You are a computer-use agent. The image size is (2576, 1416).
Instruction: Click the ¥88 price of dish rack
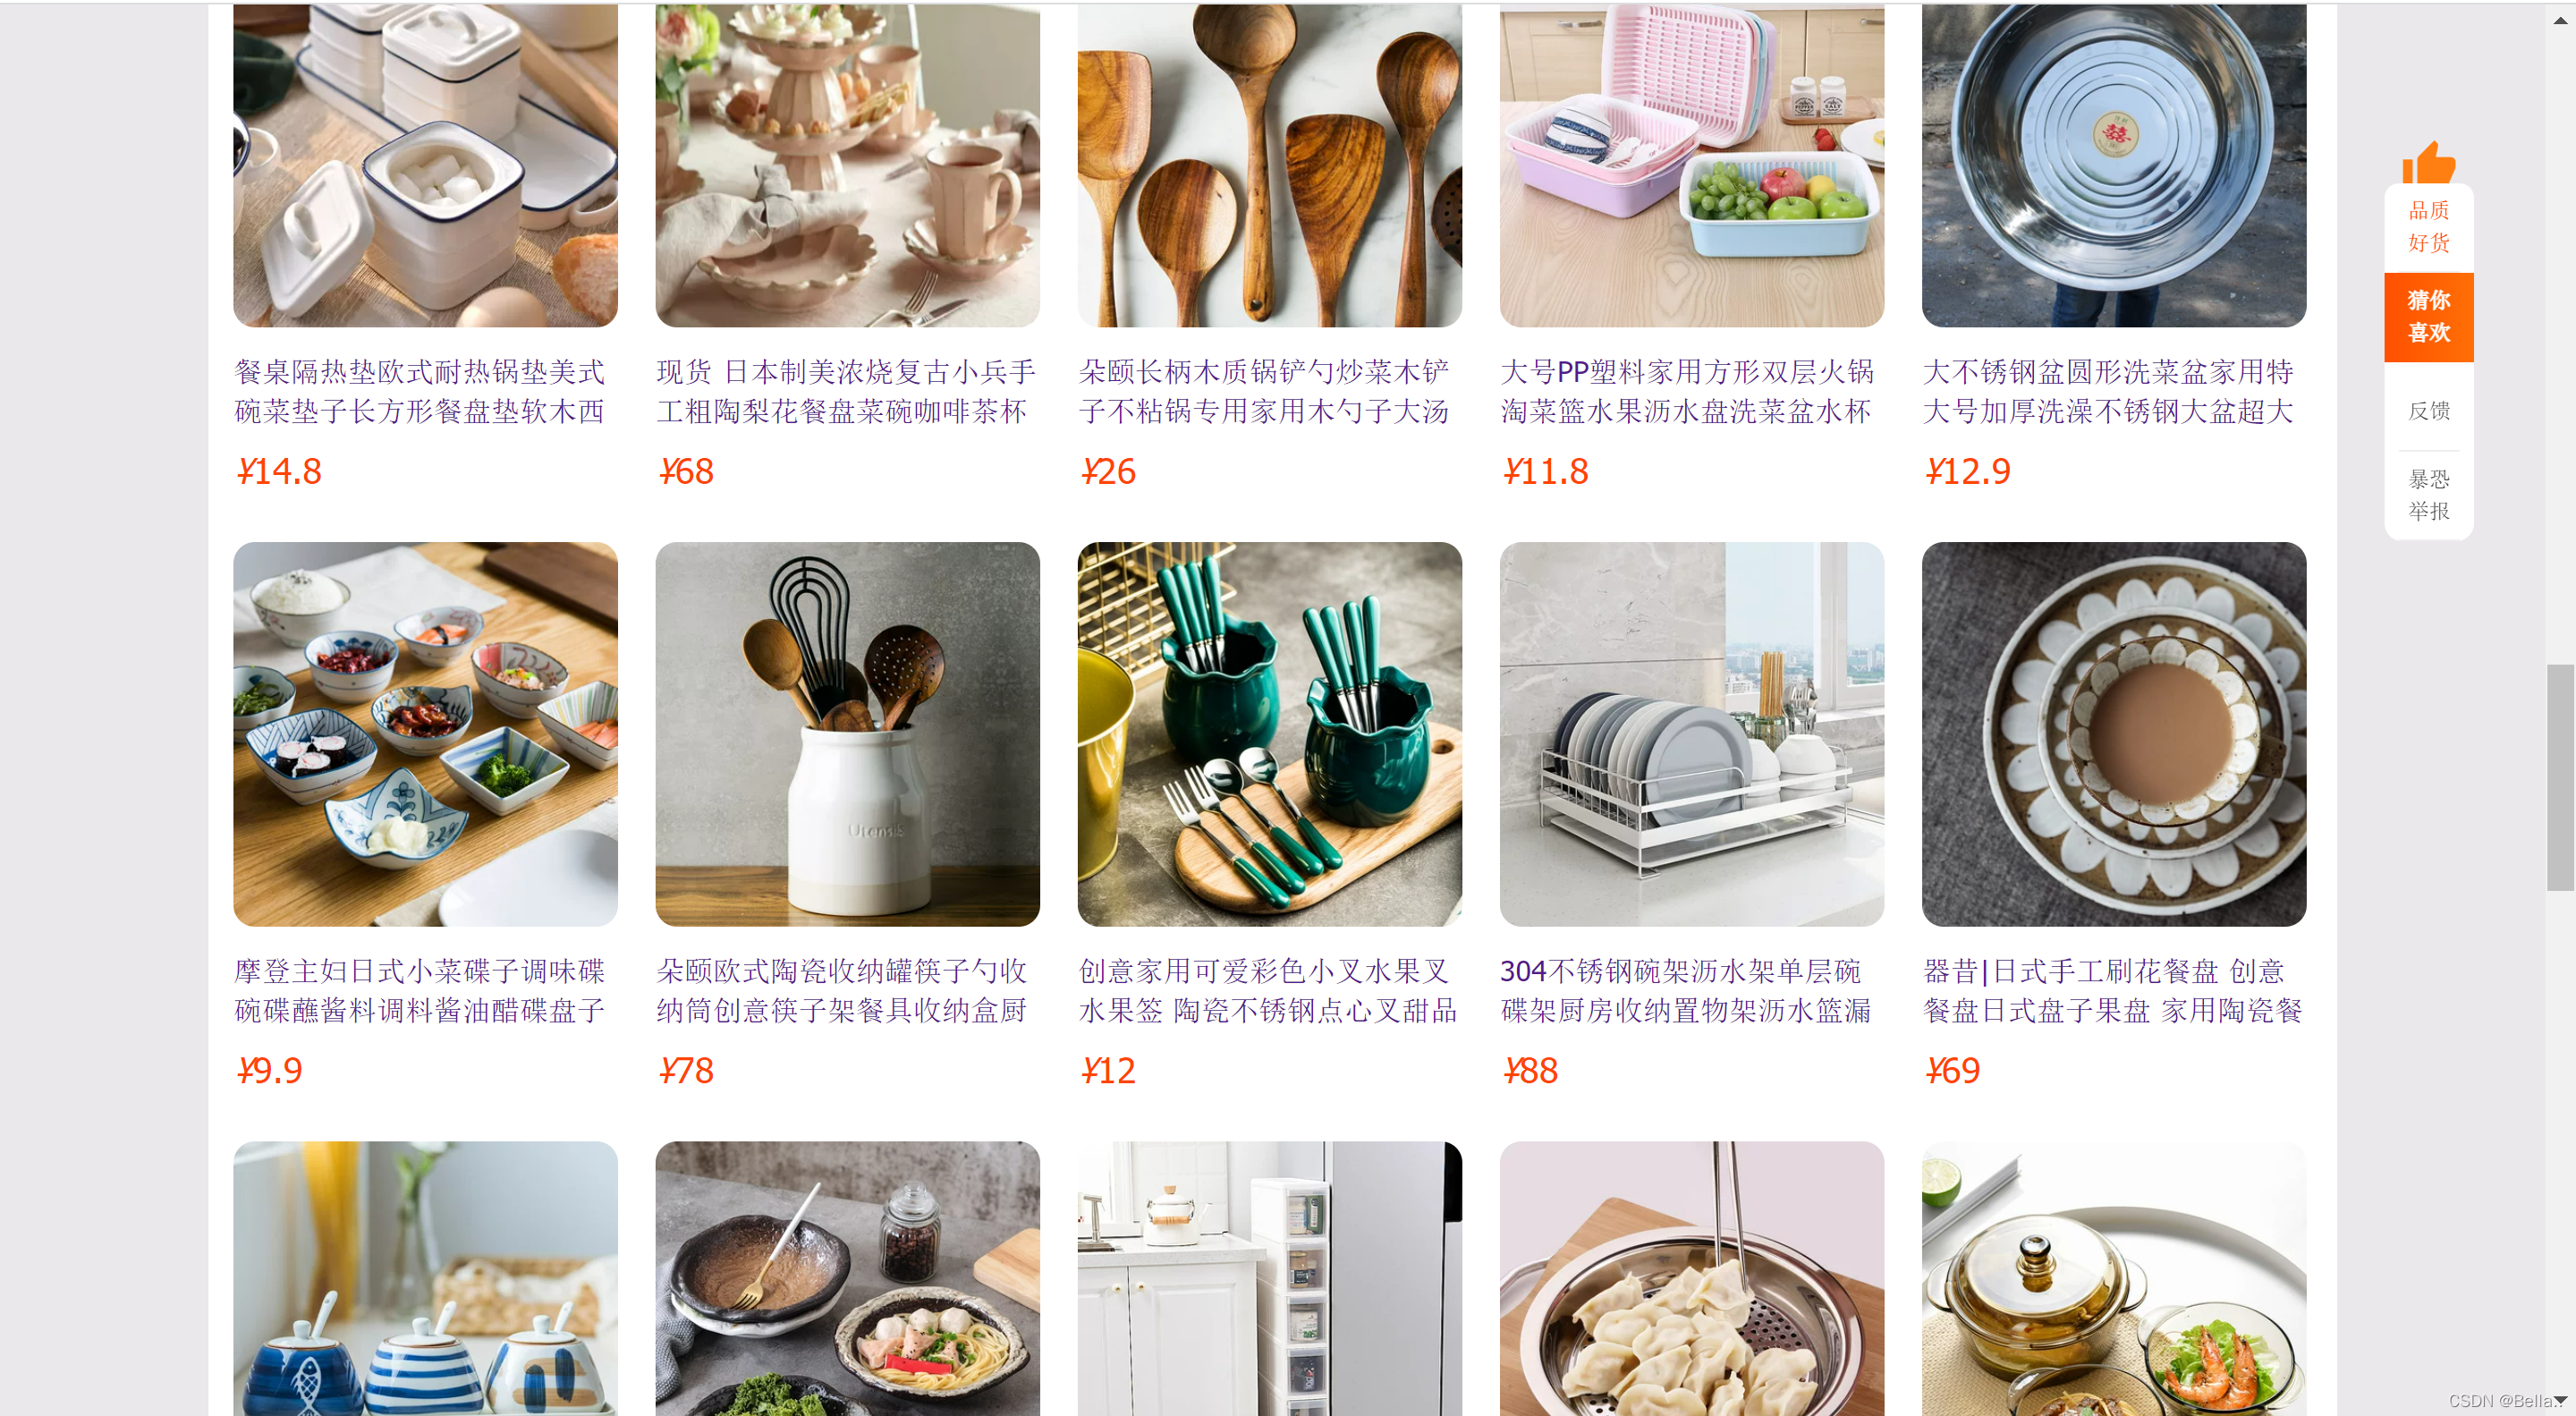pyautogui.click(x=1530, y=1070)
